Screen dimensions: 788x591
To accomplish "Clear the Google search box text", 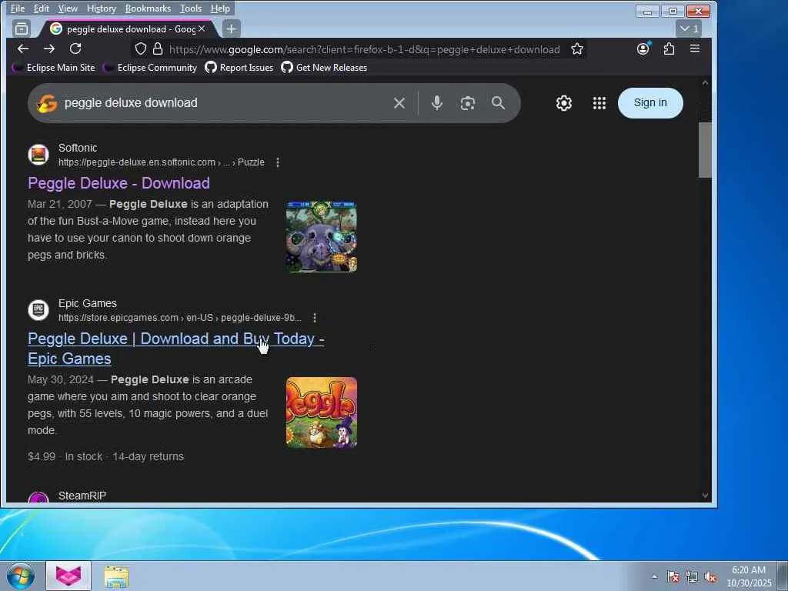I will click(399, 103).
